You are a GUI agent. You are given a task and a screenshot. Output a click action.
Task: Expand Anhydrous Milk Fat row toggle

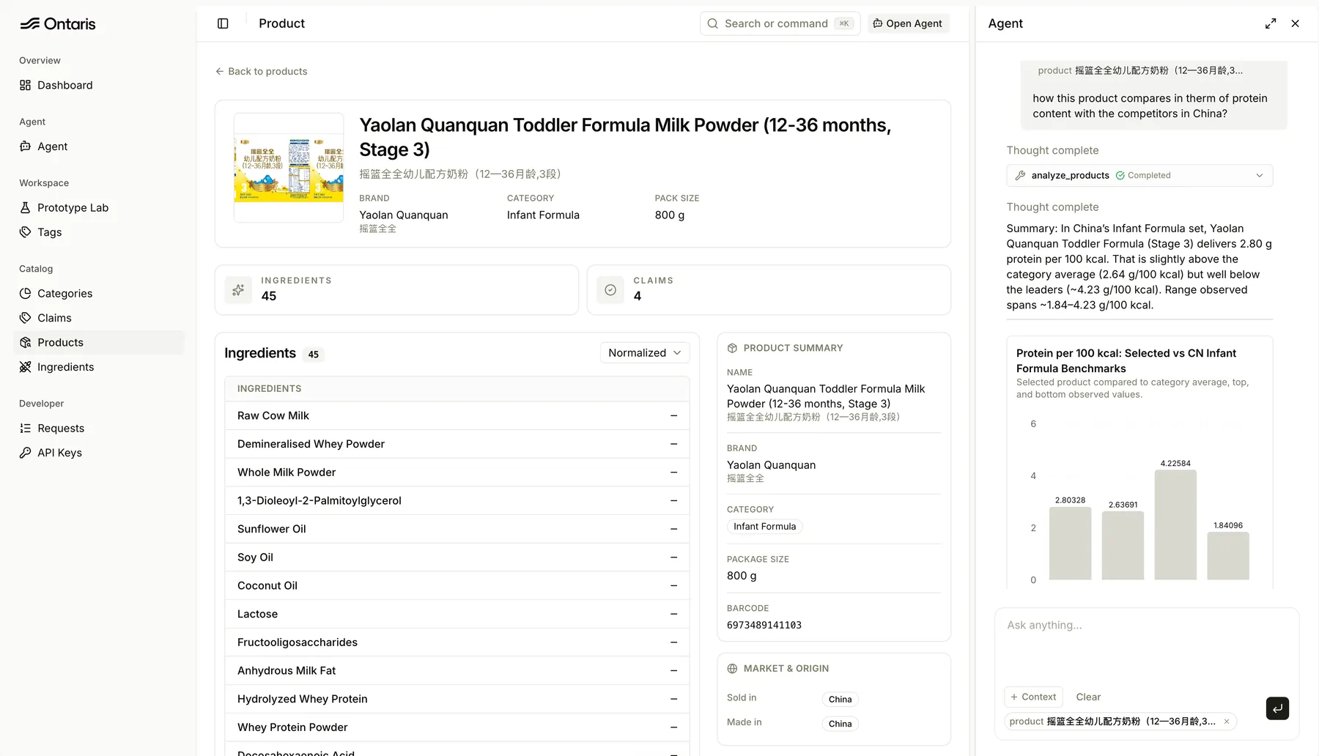click(x=673, y=671)
